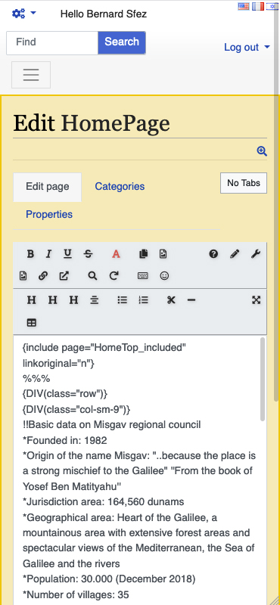The width and height of the screenshot is (280, 605).
Task: Switch to the Categories tab
Action: pyautogui.click(x=120, y=187)
